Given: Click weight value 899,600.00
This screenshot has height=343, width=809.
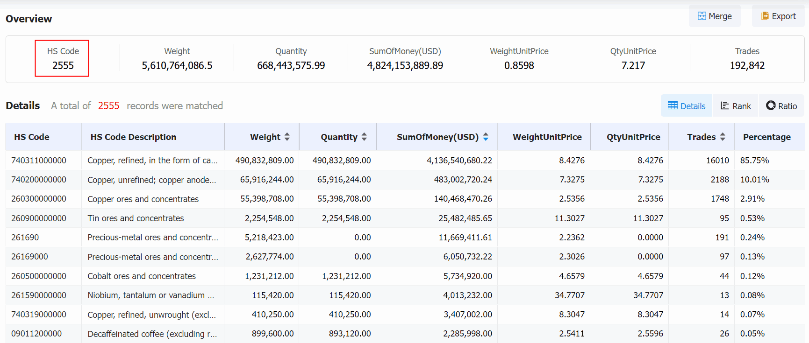Looking at the screenshot, I should click(x=273, y=334).
